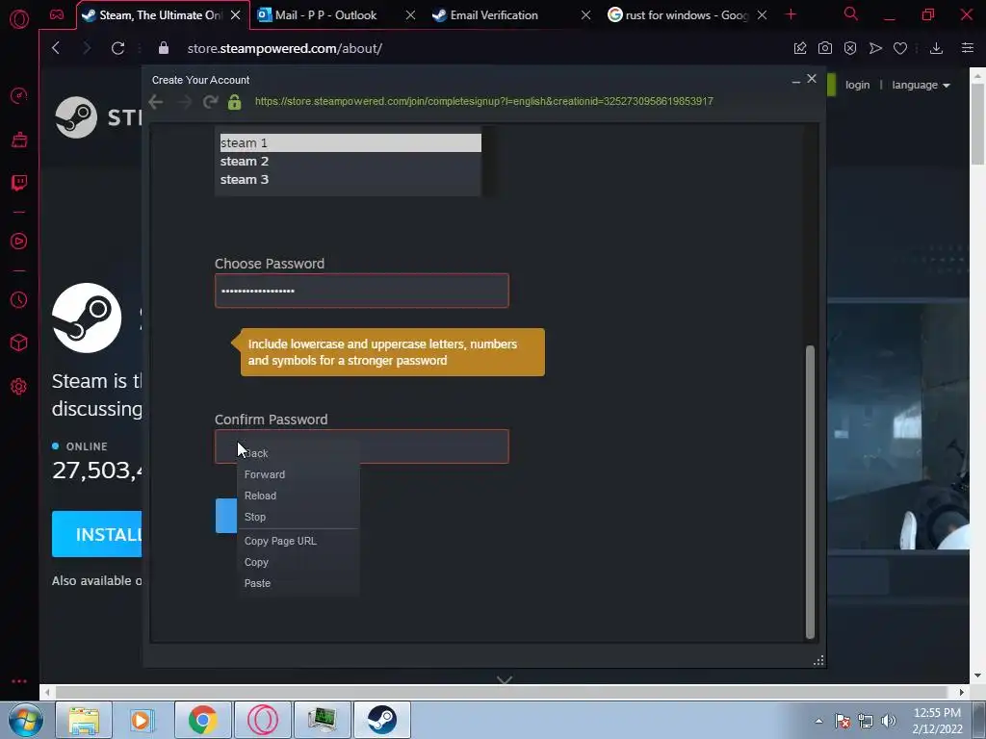Go back in the Opera browser
Screen dimensions: 986x739
[56, 48]
